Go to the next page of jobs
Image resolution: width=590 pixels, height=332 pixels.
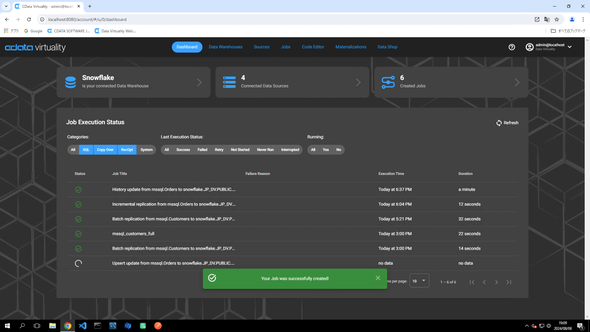click(496, 282)
